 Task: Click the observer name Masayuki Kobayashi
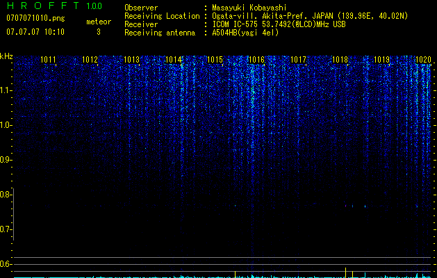[249, 8]
